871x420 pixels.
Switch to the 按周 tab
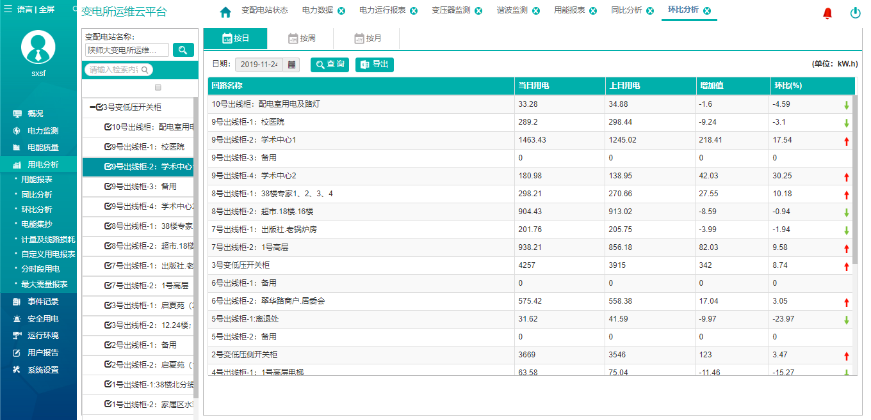[x=301, y=38]
